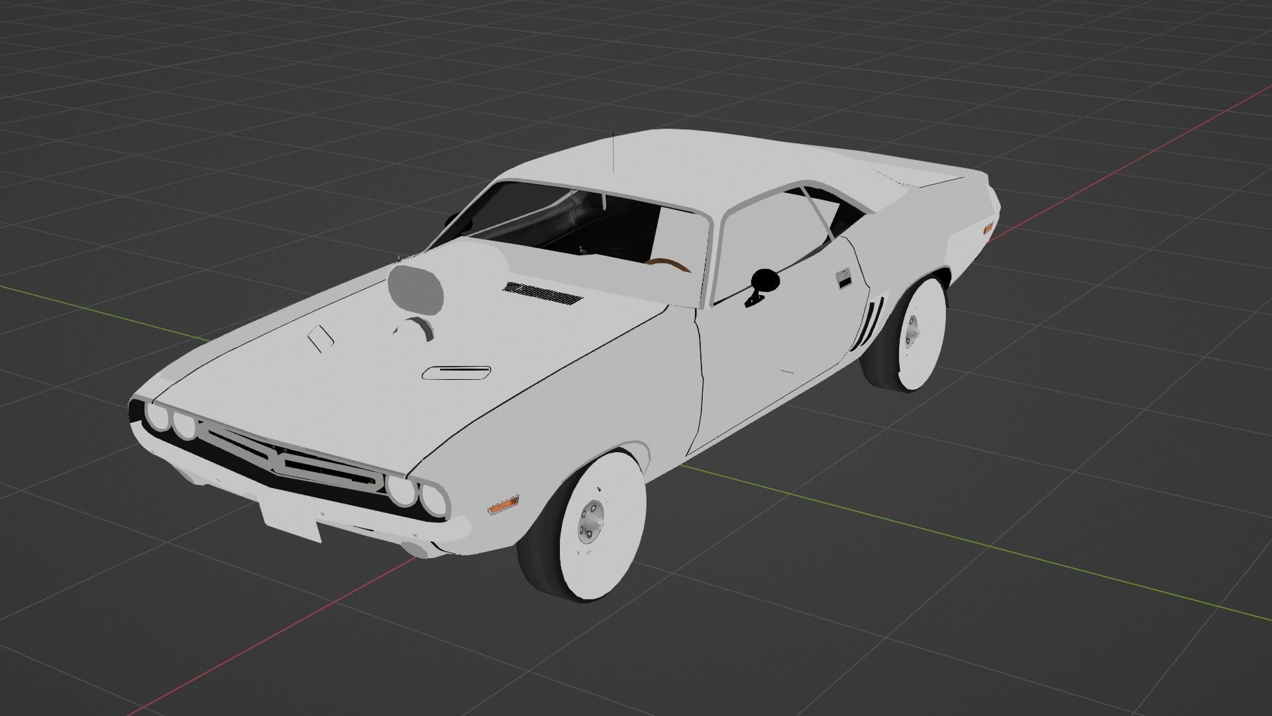Select the dark mesh vent on the hood
The image size is (1272, 716).
542,293
